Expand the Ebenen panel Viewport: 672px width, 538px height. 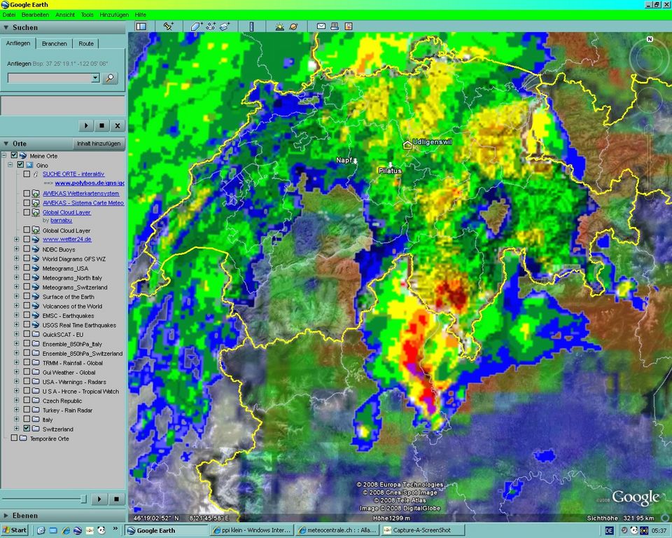click(6, 516)
